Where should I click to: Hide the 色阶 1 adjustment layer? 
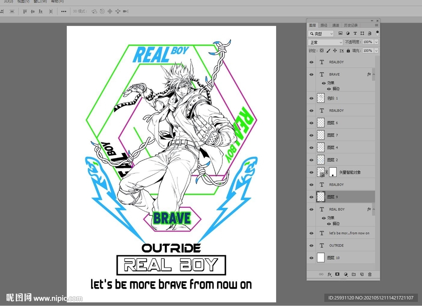(312, 98)
